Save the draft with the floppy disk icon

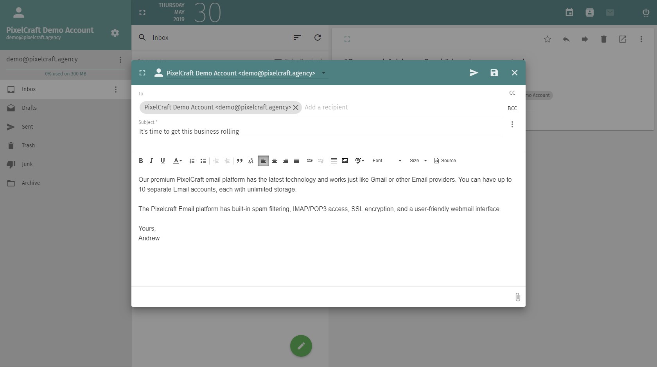click(494, 73)
